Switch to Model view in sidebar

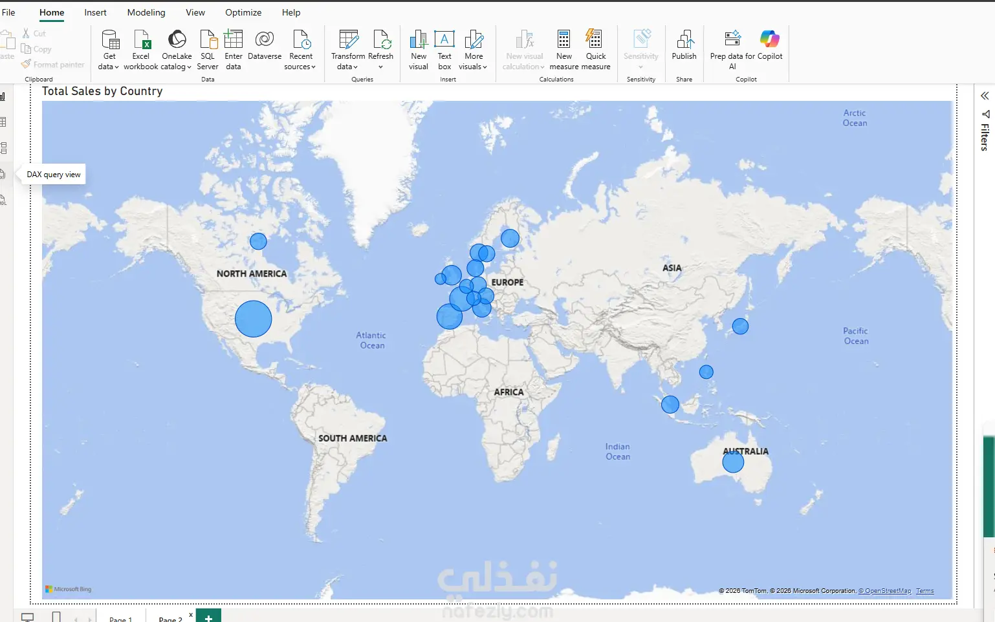[x=3, y=148]
